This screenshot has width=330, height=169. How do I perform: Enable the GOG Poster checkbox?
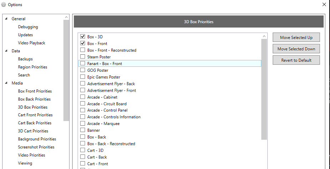click(x=83, y=70)
